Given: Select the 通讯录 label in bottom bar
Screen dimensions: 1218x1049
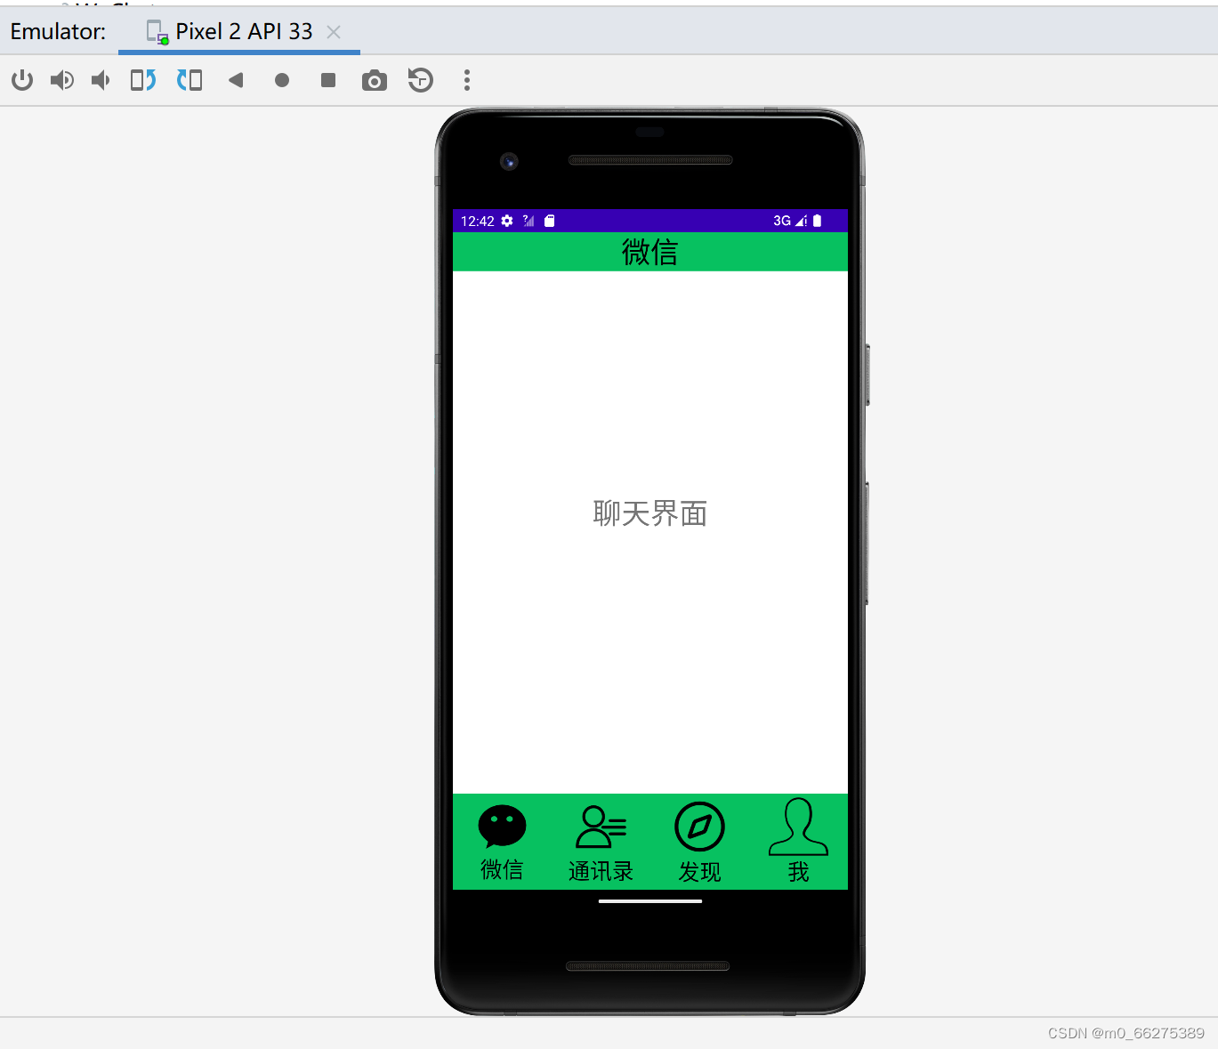Looking at the screenshot, I should tap(601, 871).
